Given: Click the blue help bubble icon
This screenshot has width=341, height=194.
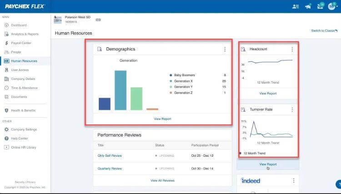Looking at the screenshot, I should (x=338, y=184).
